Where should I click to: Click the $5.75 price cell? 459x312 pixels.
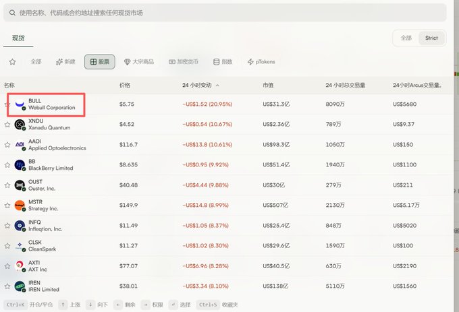point(127,104)
